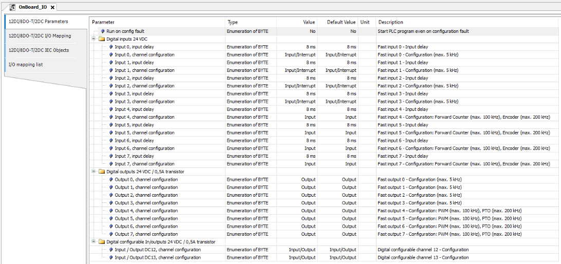This screenshot has width=561, height=264.
Task: Click the Digital inputs 24 VDC folder icon
Action: [101, 39]
